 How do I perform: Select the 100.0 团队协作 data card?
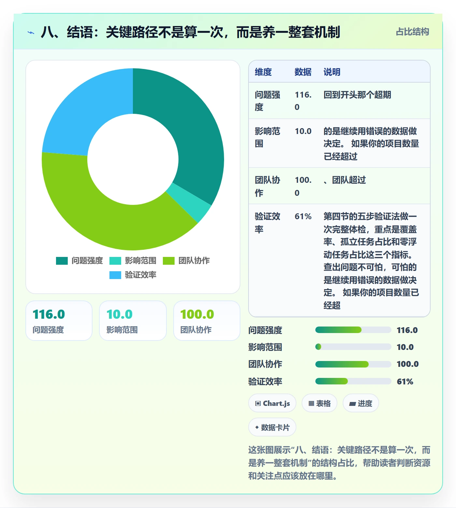click(207, 321)
